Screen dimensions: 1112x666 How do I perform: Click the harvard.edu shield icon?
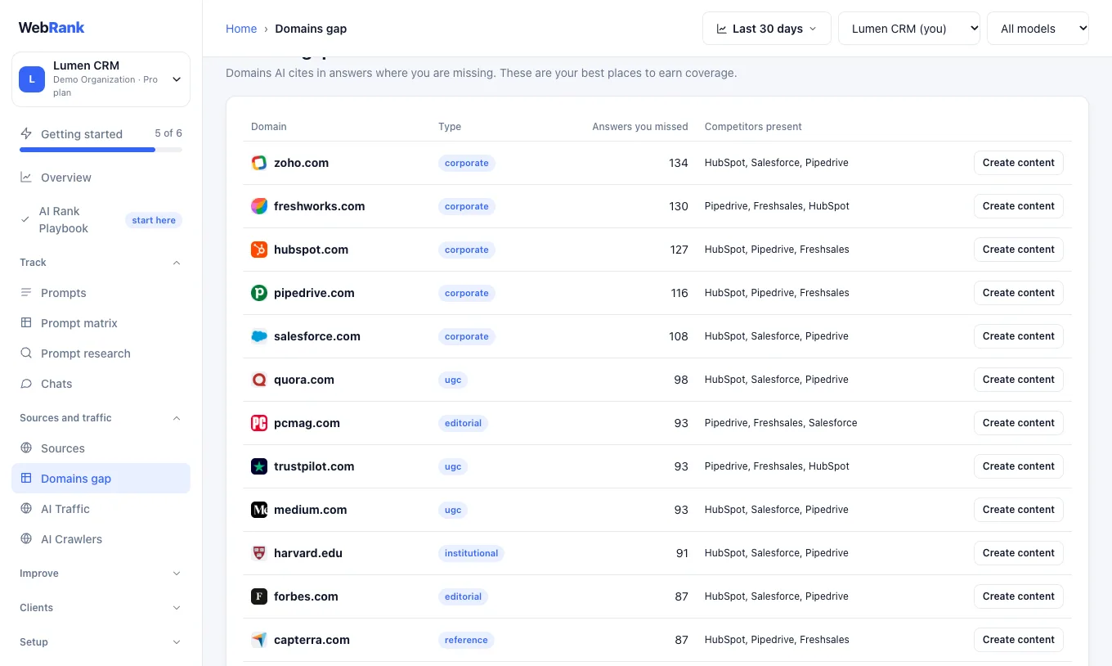pyautogui.click(x=259, y=553)
